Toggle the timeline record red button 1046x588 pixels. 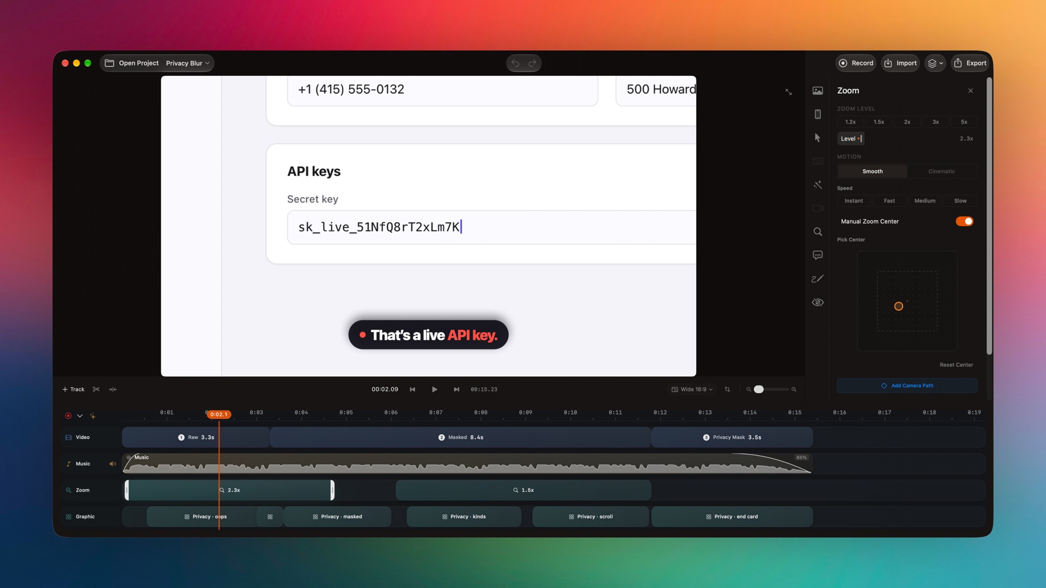pyautogui.click(x=68, y=416)
